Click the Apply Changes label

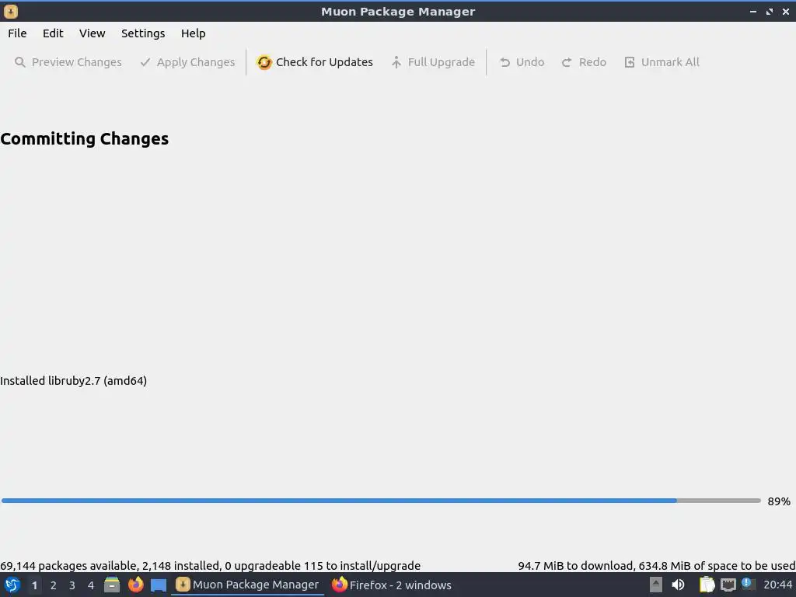(x=195, y=62)
